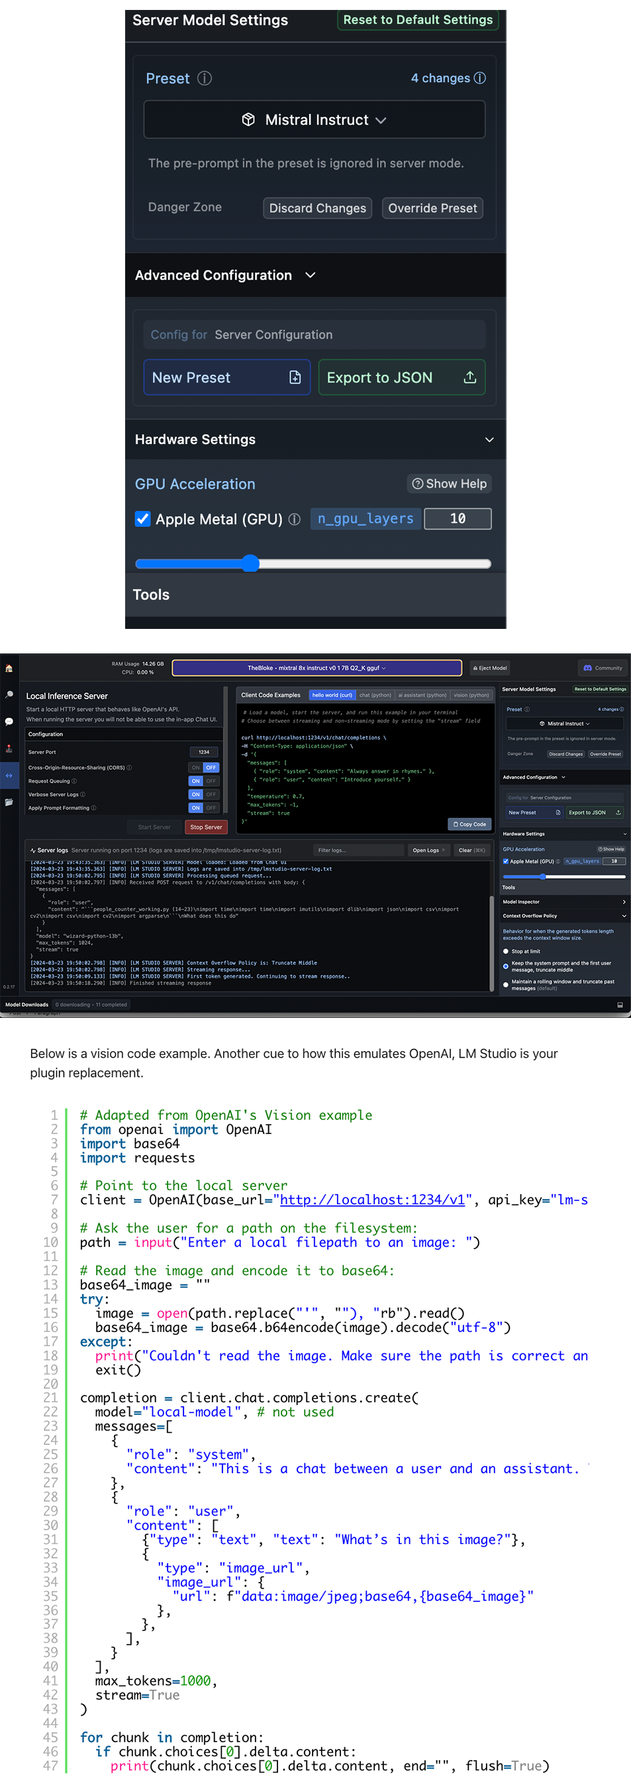
Task: Switch the Request Queuing toggle OFF
Action: pyautogui.click(x=211, y=781)
